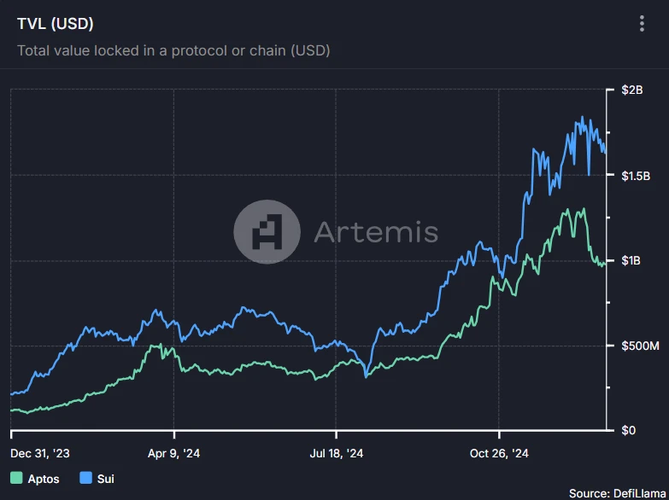669x500 pixels.
Task: Click the green Aptos legend color swatch
Action: point(17,479)
